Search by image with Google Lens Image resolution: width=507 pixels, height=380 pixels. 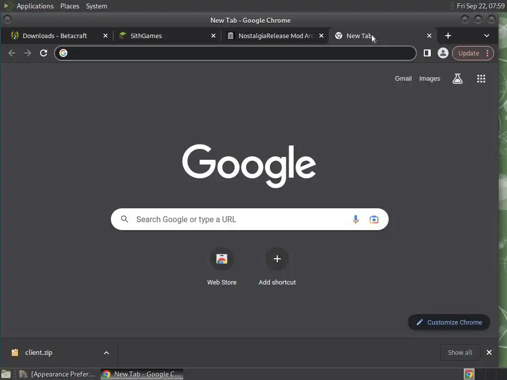point(374,219)
